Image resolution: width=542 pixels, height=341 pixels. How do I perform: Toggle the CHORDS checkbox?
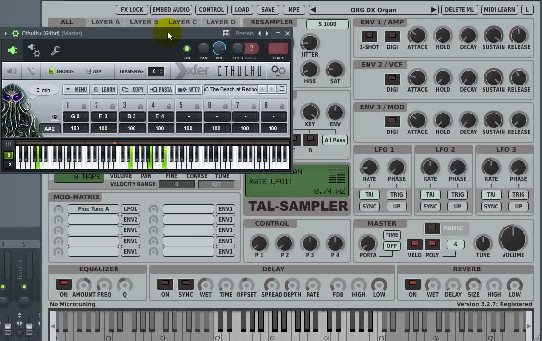pyautogui.click(x=52, y=71)
